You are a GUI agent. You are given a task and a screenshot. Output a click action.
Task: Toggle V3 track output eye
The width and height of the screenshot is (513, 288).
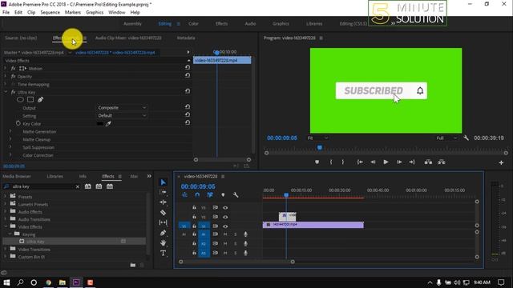click(x=225, y=208)
